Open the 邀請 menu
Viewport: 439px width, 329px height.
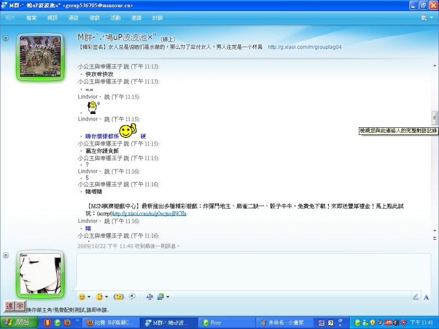pyautogui.click(x=136, y=18)
